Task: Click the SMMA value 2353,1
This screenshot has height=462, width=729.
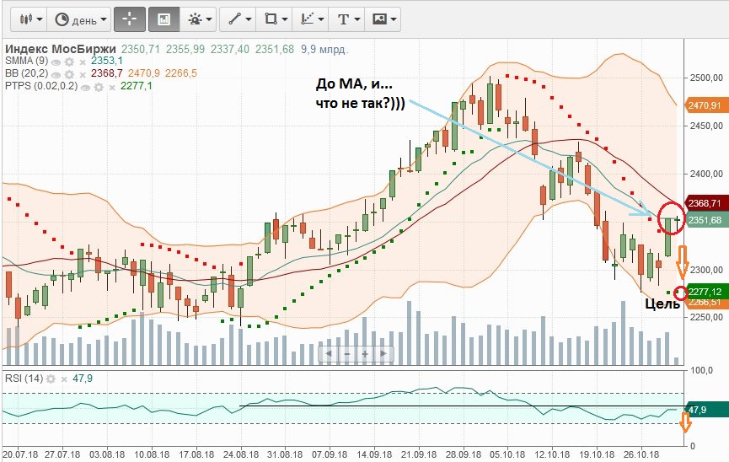Action: pyautogui.click(x=107, y=61)
